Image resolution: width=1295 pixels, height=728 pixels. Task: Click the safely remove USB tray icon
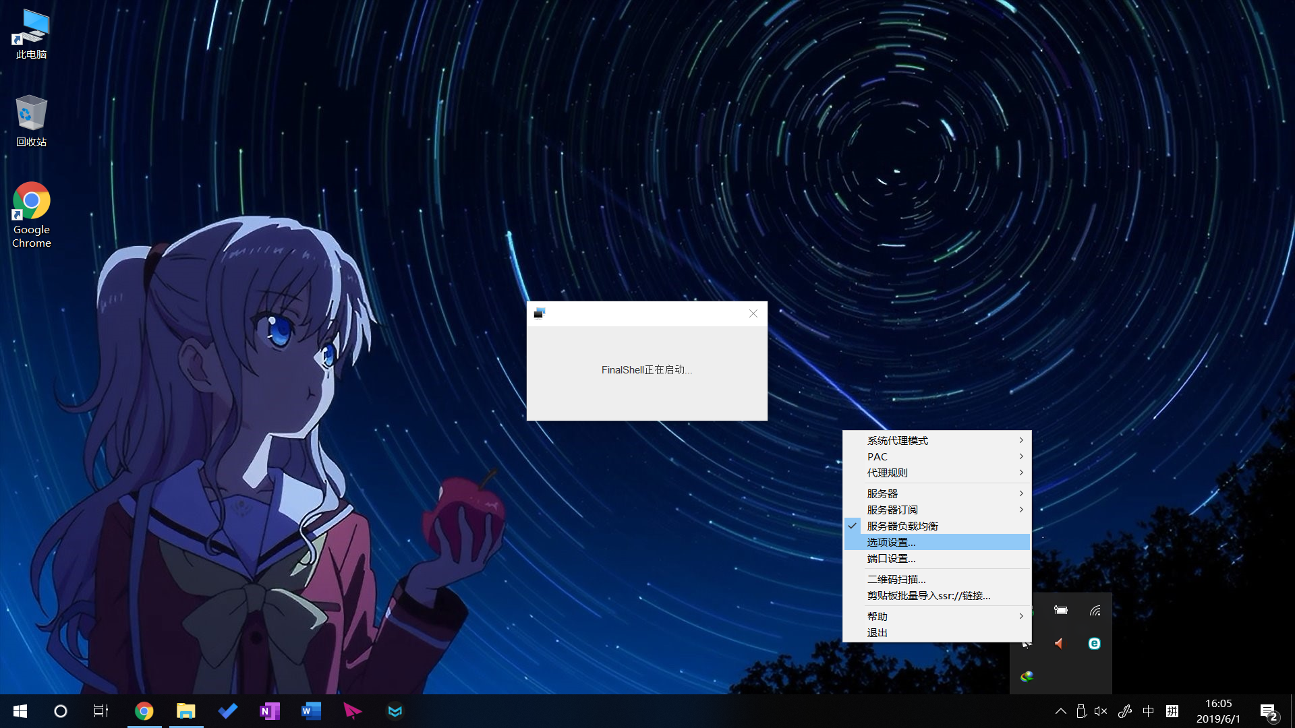(x=1081, y=711)
